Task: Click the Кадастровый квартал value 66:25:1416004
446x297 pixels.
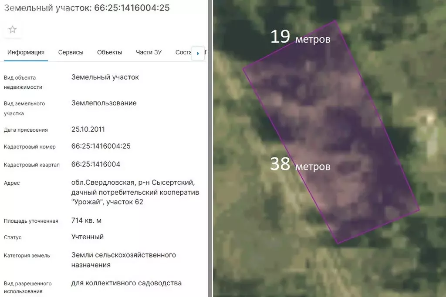Action: 96,164
